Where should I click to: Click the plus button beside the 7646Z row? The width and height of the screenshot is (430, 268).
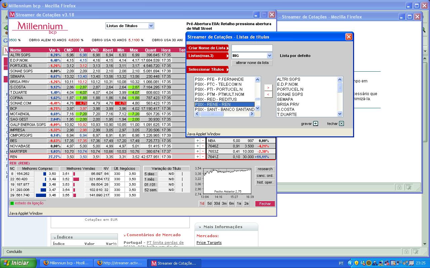198,146
